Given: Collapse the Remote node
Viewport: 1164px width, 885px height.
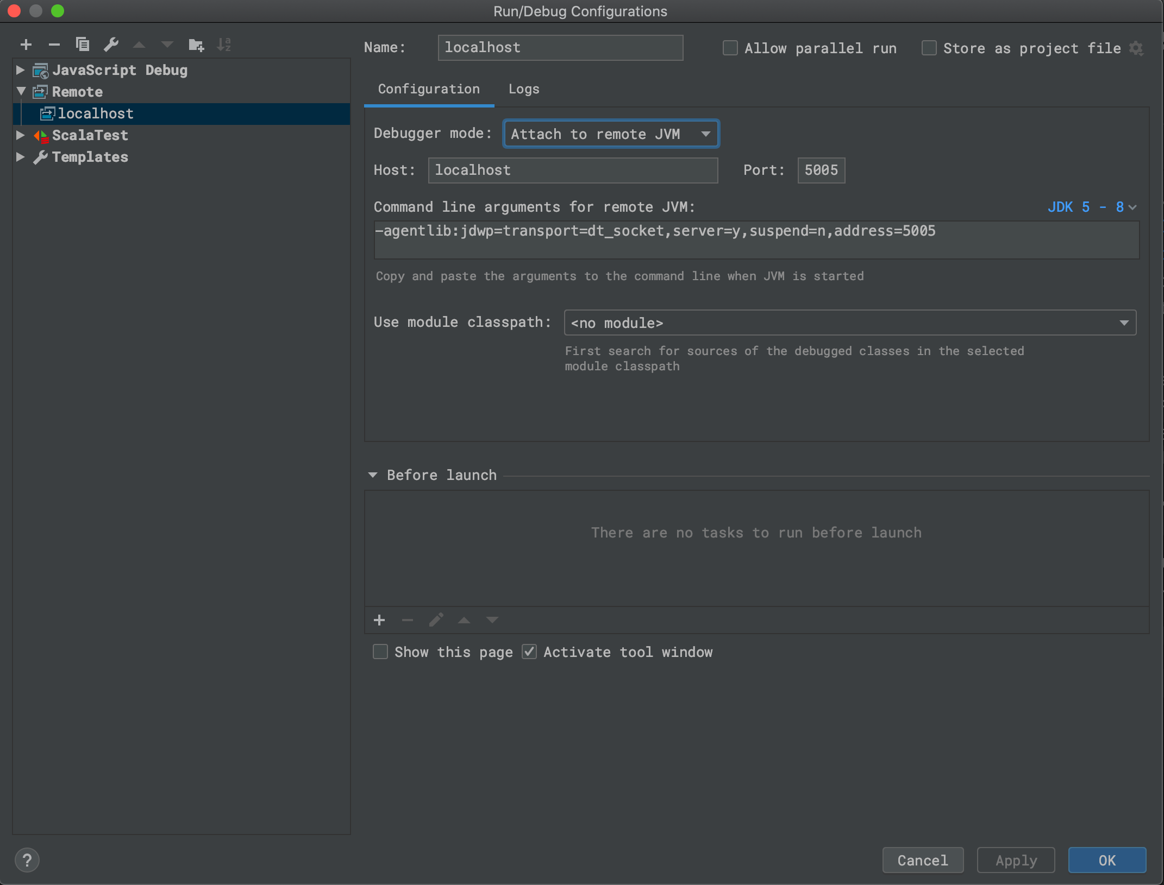Looking at the screenshot, I should click(21, 91).
